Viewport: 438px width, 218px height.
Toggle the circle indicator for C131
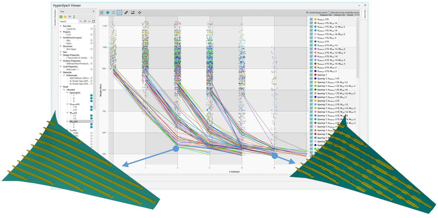pyautogui.click(x=91, y=35)
